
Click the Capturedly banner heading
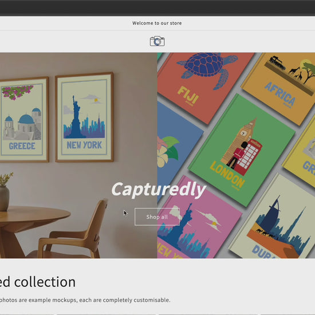(159, 190)
